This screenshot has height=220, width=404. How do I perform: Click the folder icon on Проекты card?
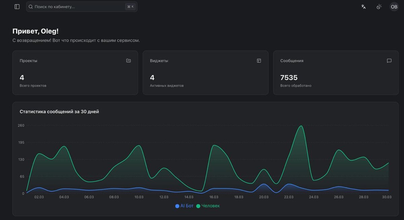[x=129, y=61]
